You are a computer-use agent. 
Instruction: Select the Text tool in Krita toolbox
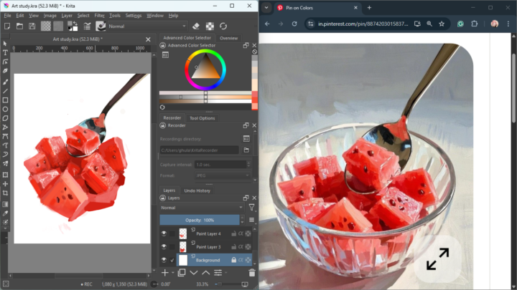click(5, 52)
